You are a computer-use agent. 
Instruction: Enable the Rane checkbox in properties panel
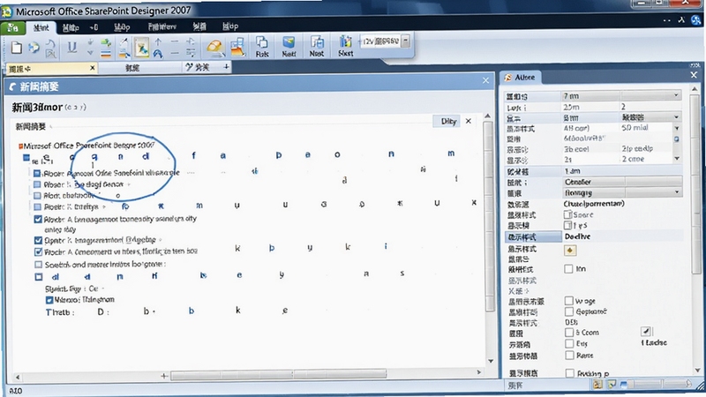click(x=569, y=356)
